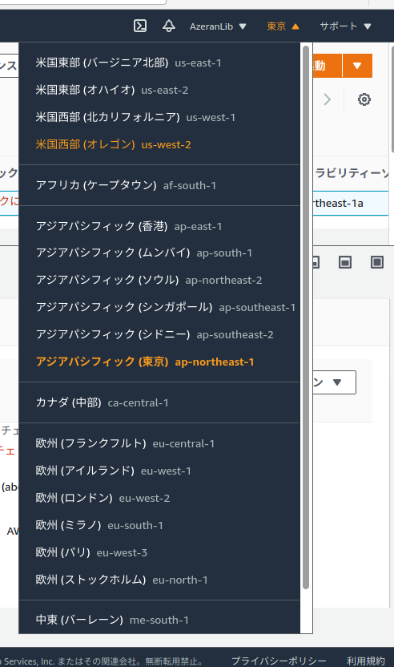Screen dimensions: 394x667
Task: Open table preferences gear icon
Action: (364, 99)
